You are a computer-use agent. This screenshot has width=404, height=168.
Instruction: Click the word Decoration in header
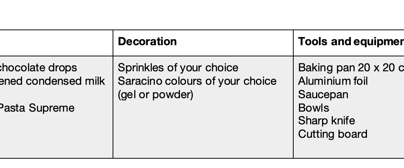pyautogui.click(x=147, y=41)
